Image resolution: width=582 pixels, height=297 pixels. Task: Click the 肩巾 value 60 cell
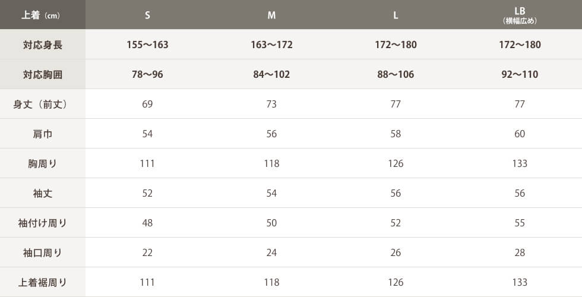[x=520, y=134]
